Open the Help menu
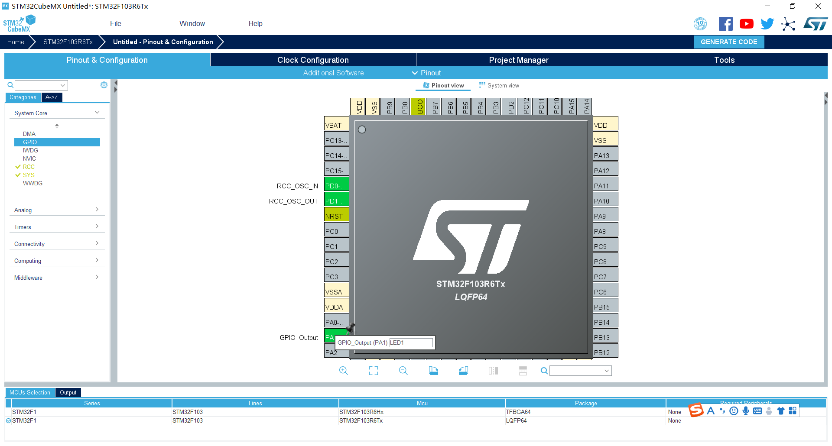Screen dimensions: 832x446 click(255, 23)
